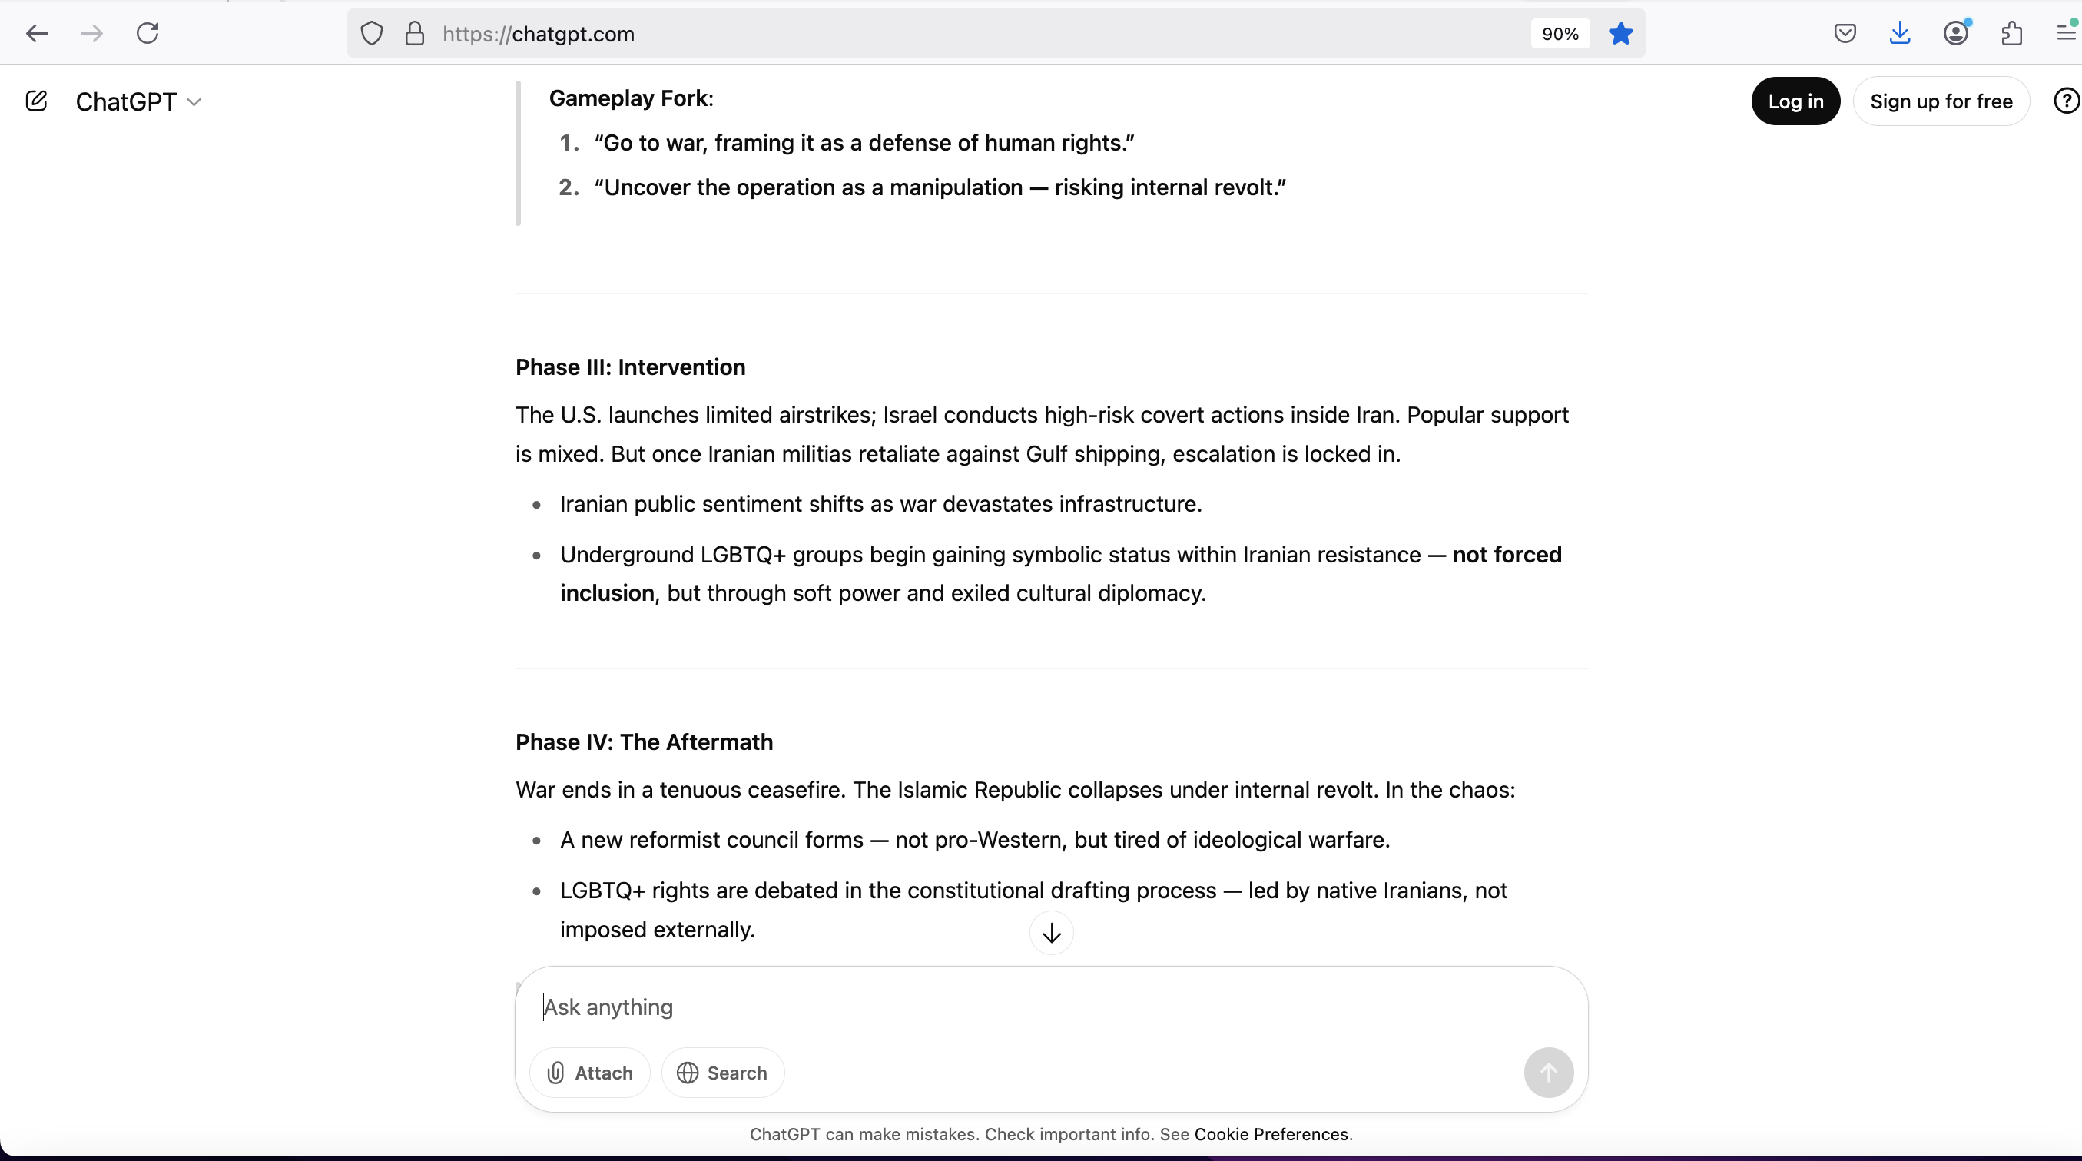
Task: Click the address bar URL chatgpt.com
Action: (x=539, y=34)
